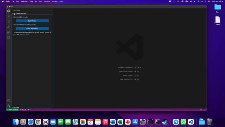Open the Help menu
The width and height of the screenshot is (225, 127).
[x=61, y=1]
